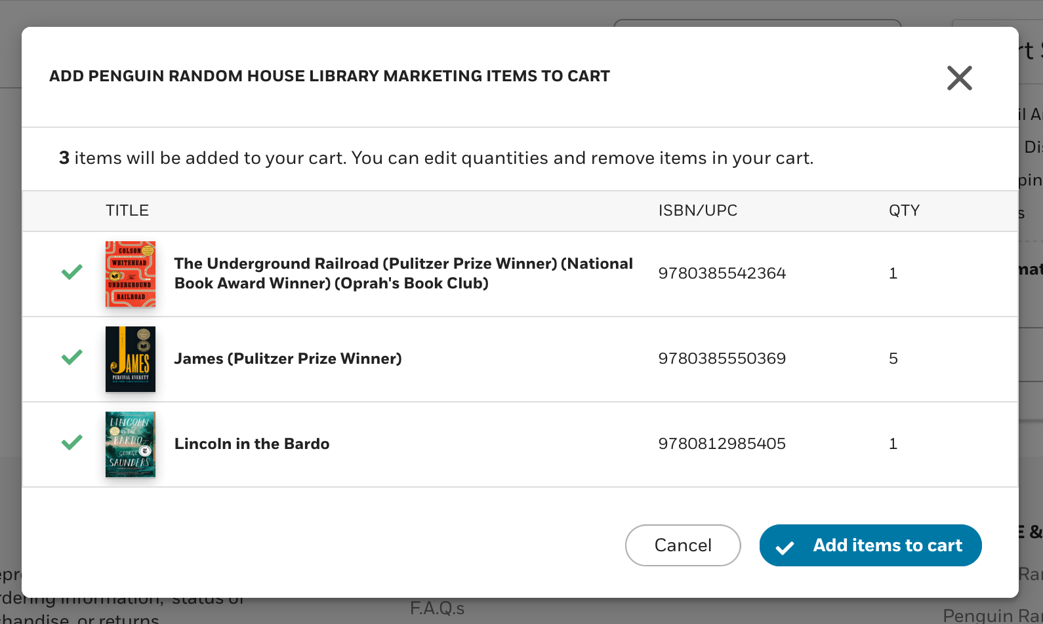Click the James book cover thumbnail
Viewport: 1043px width, 624px height.
pyautogui.click(x=131, y=359)
